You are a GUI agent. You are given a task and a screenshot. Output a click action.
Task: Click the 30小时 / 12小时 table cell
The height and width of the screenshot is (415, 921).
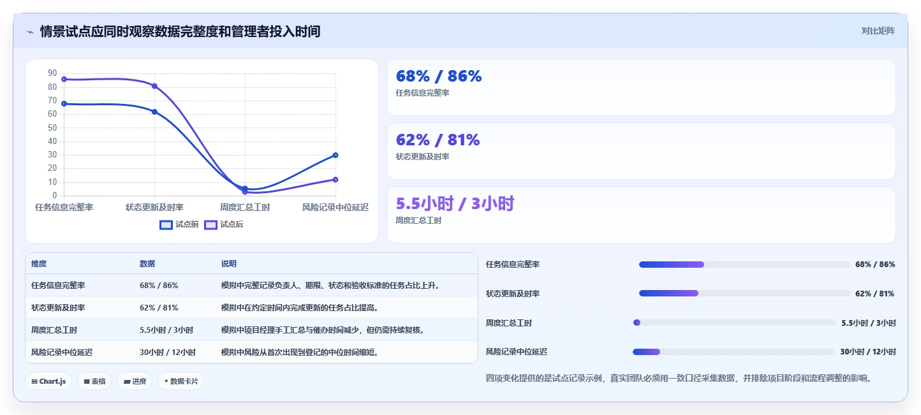168,353
